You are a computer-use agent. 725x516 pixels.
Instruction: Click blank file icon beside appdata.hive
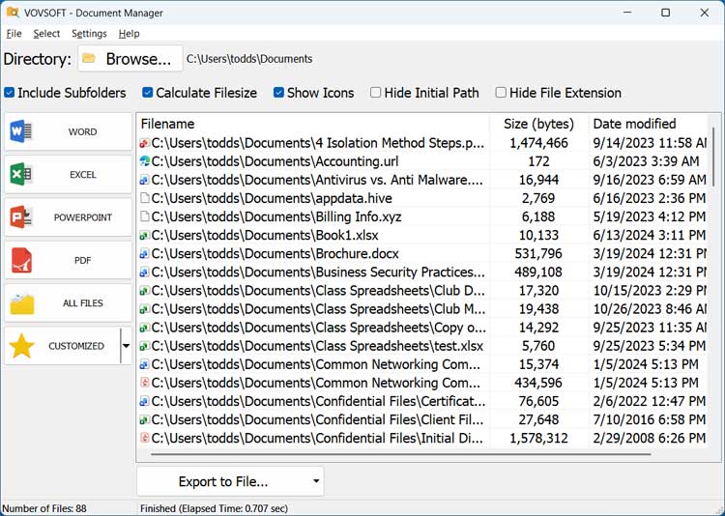[145, 198]
